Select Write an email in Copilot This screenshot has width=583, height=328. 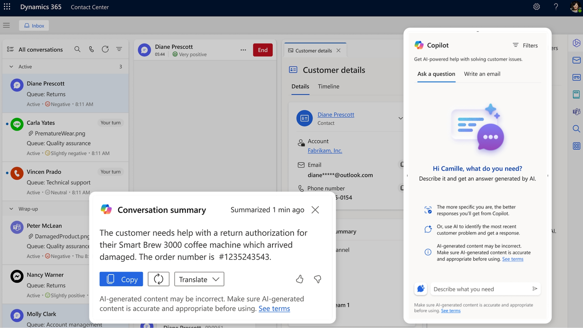[482, 74]
